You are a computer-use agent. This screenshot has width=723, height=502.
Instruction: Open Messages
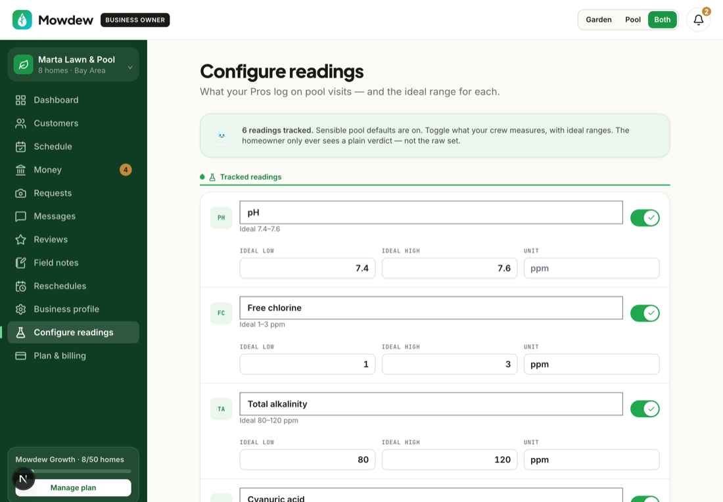tap(74, 216)
